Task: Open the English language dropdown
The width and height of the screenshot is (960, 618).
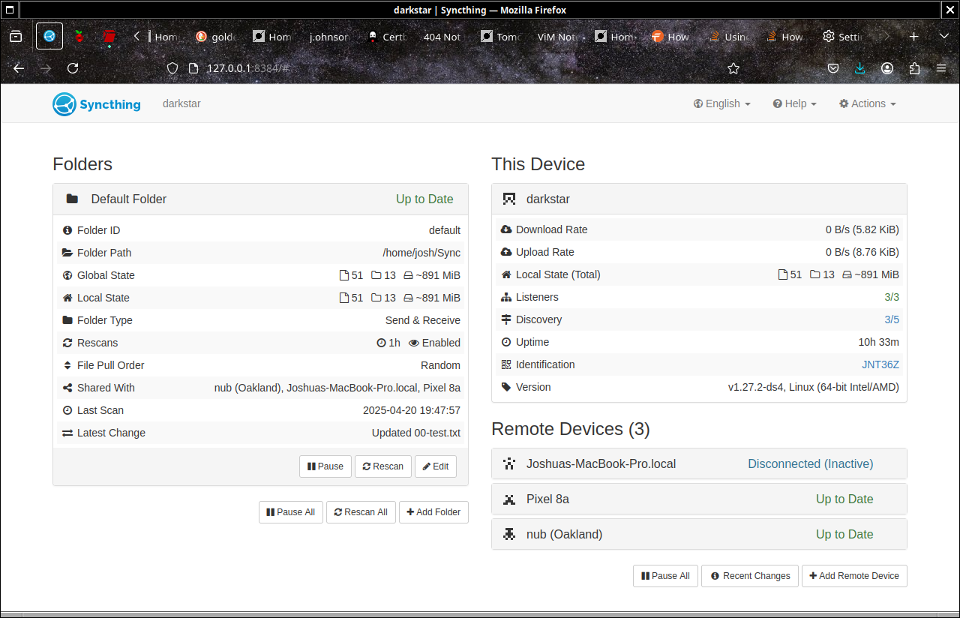Action: pyautogui.click(x=721, y=103)
